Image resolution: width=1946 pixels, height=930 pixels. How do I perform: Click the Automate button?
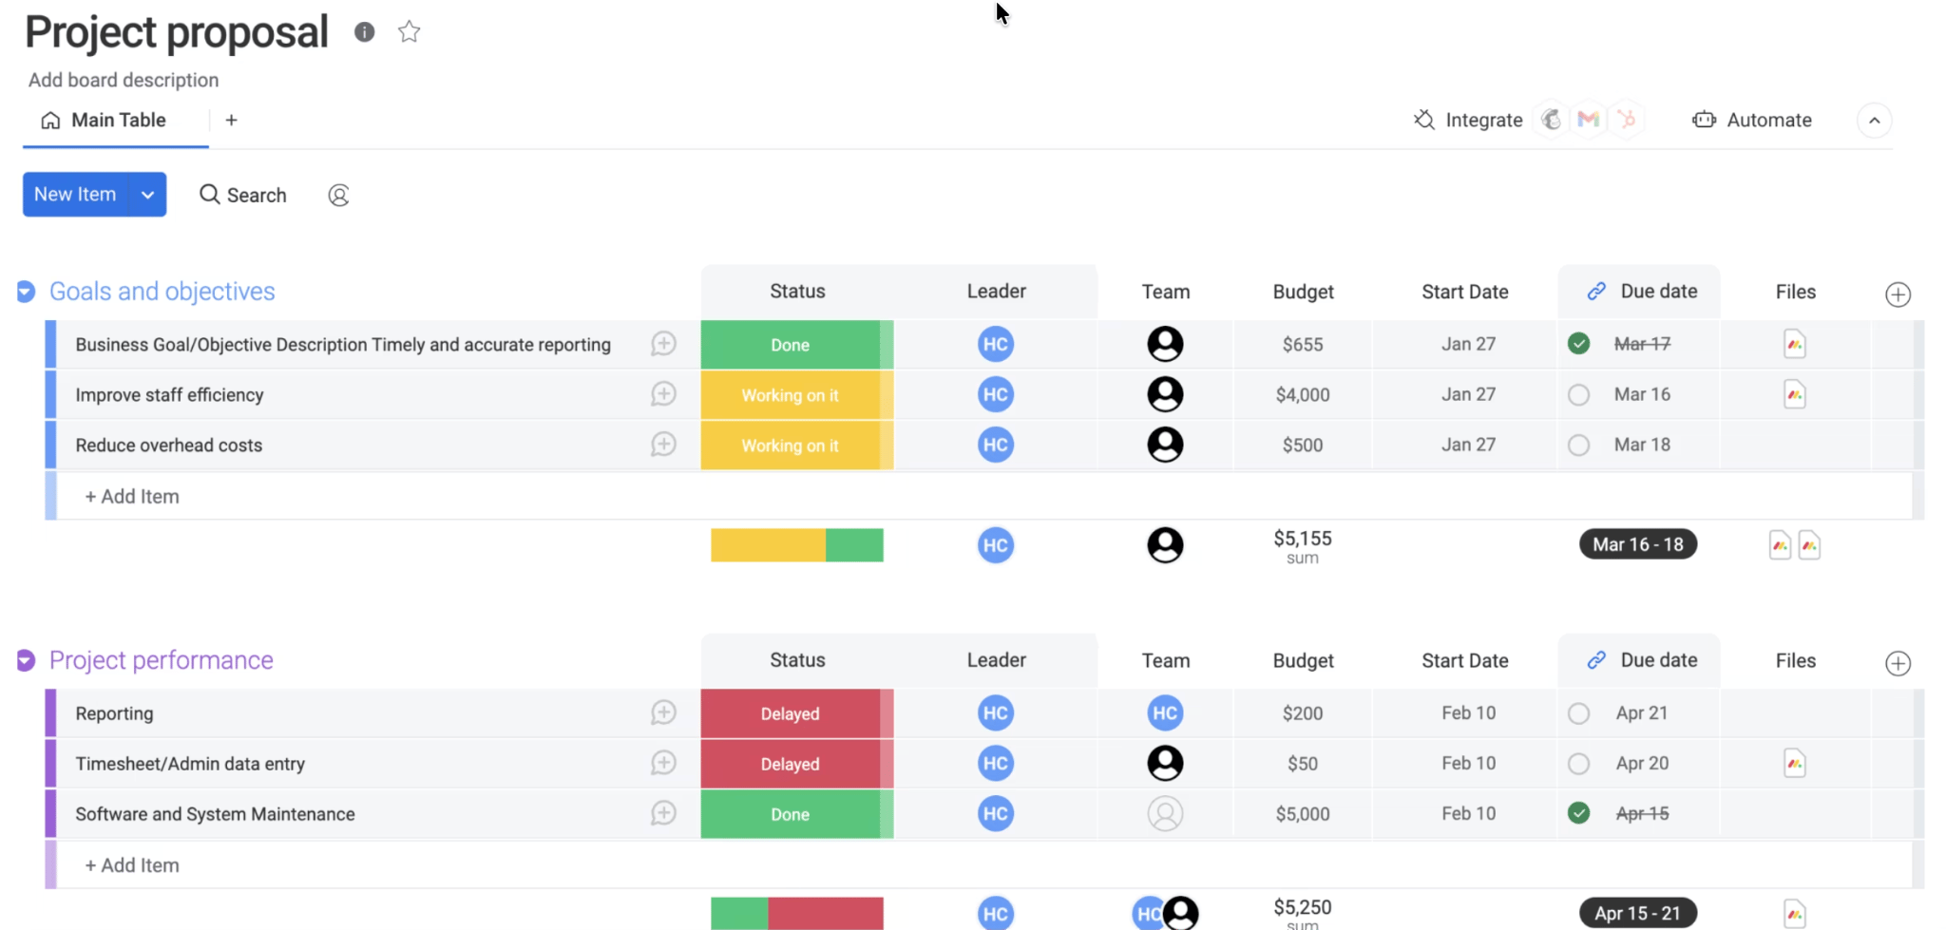click(1752, 121)
